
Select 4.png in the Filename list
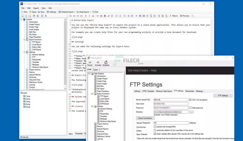(27, 104)
